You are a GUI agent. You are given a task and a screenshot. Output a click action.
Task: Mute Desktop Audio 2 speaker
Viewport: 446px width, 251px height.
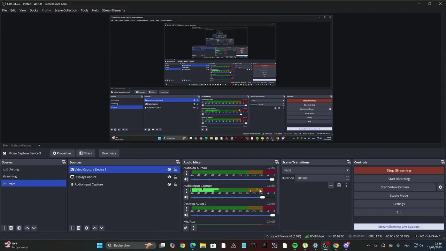186,215
